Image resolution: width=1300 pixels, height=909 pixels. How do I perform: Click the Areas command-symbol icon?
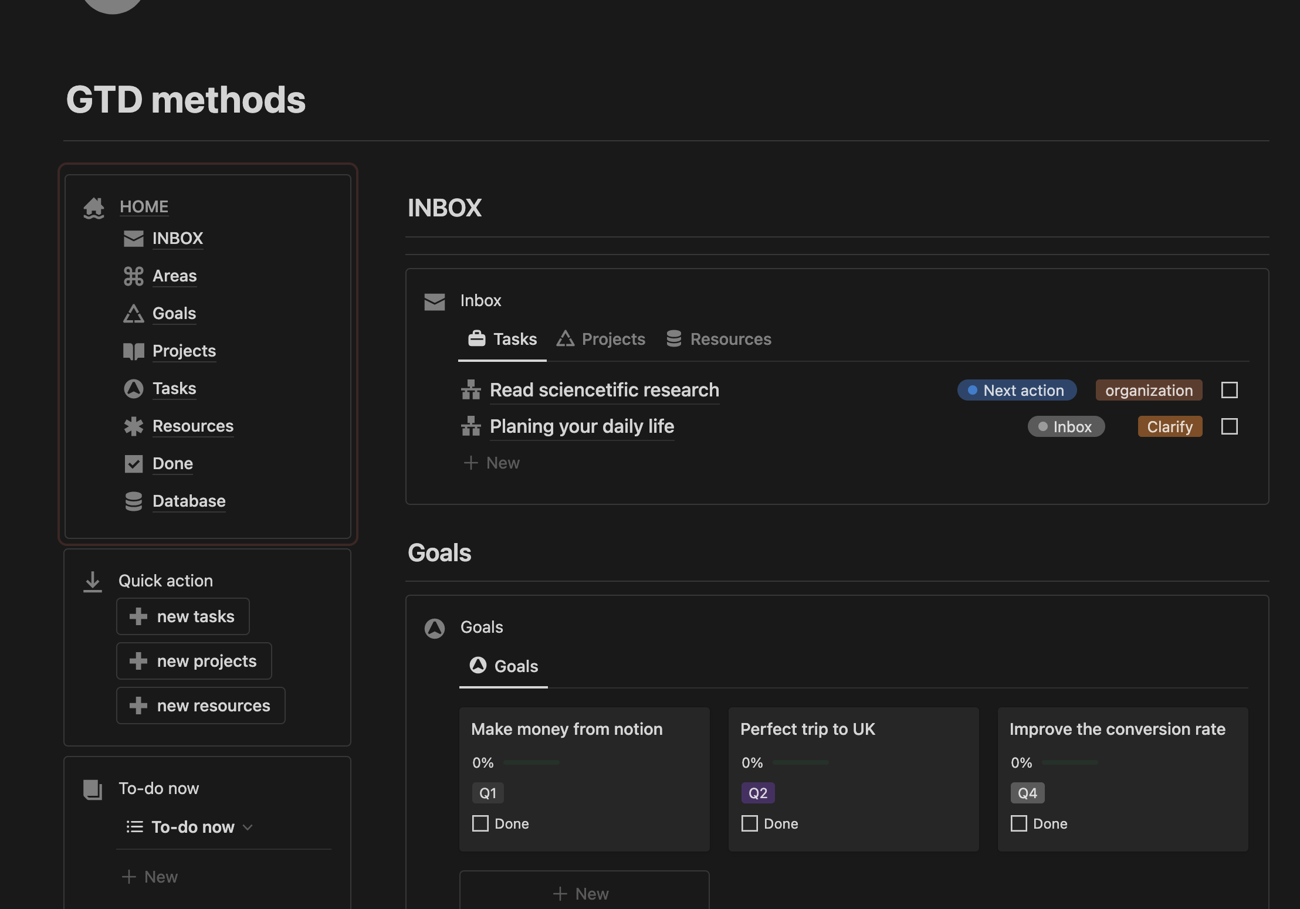pyautogui.click(x=134, y=276)
